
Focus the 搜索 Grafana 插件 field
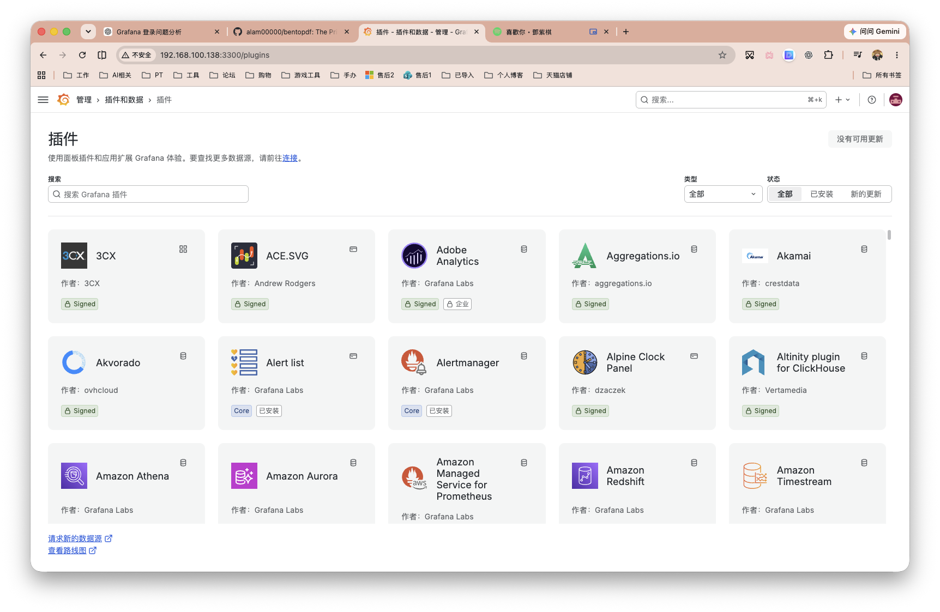(x=148, y=194)
